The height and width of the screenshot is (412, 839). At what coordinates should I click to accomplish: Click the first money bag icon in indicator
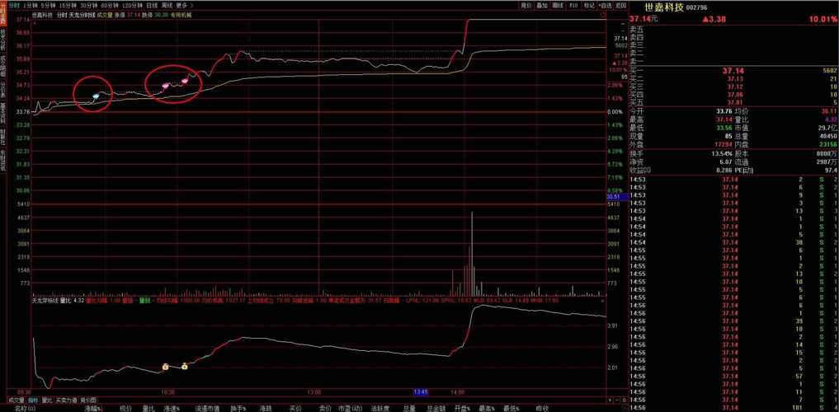click(166, 367)
